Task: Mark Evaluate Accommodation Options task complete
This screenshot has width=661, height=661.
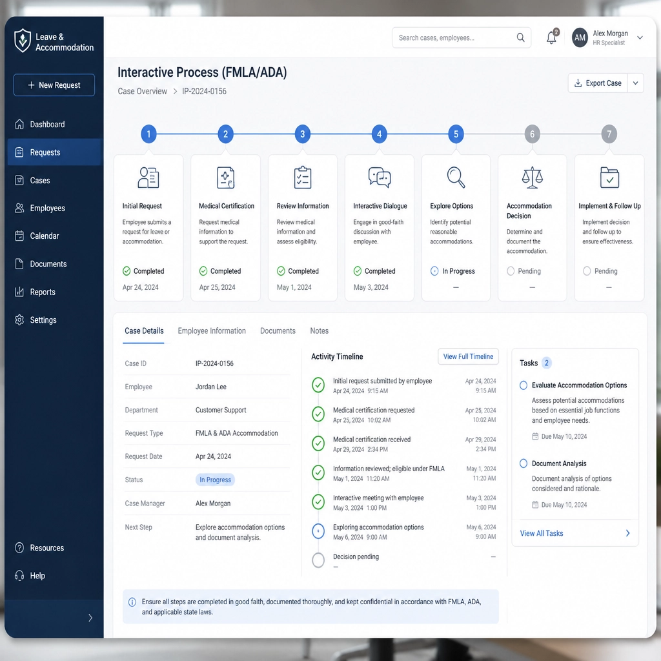Action: click(524, 385)
